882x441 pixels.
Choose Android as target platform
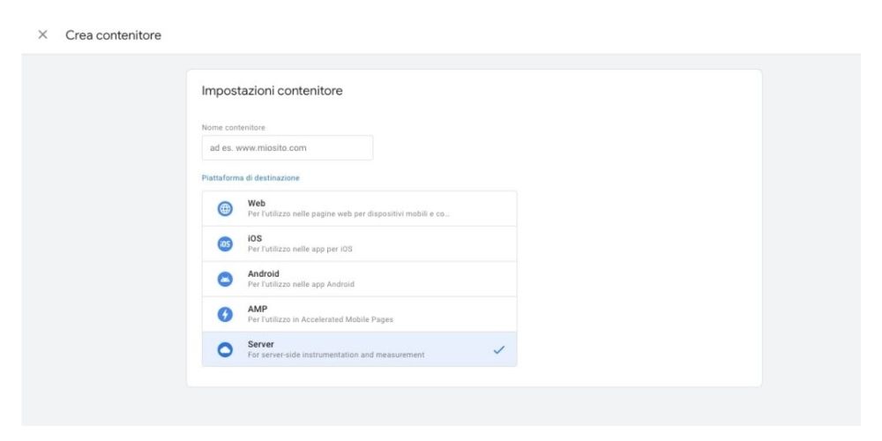click(360, 279)
